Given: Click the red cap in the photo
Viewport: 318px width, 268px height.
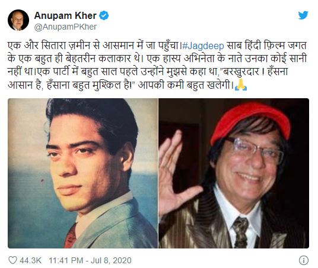Looking at the screenshot, I should pos(250,120).
